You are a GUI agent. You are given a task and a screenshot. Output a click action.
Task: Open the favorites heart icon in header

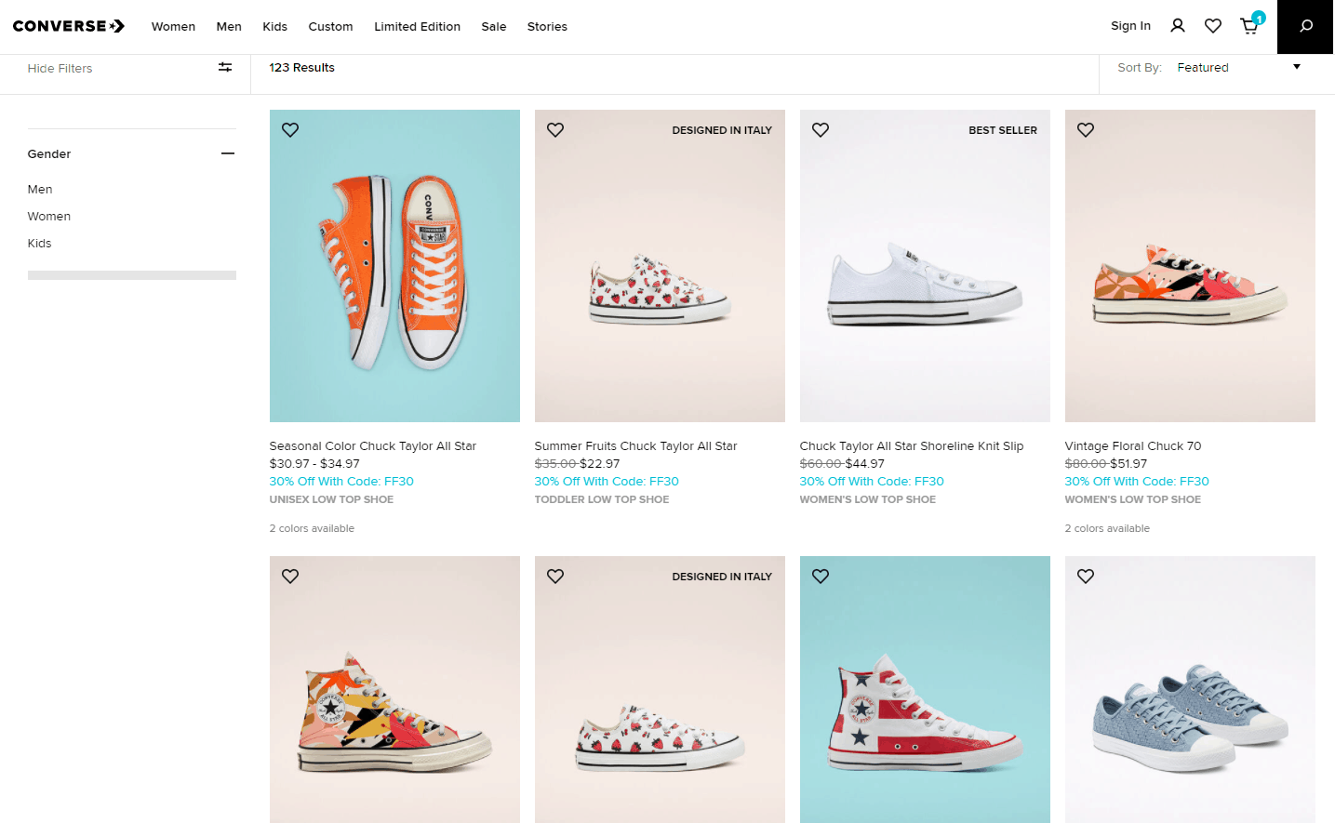pos(1213,26)
